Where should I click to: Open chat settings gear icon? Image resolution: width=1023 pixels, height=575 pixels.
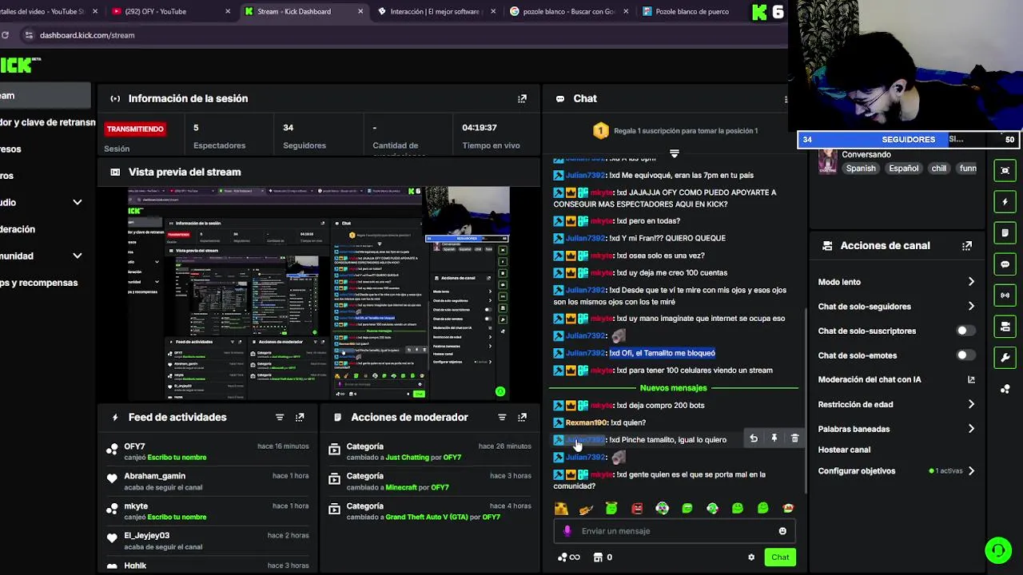[751, 557]
